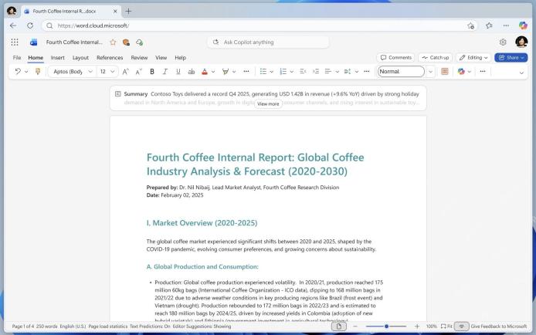Viewport: 536px width, 335px height.
Task: Toggle Bold formatting
Action: coord(152,71)
